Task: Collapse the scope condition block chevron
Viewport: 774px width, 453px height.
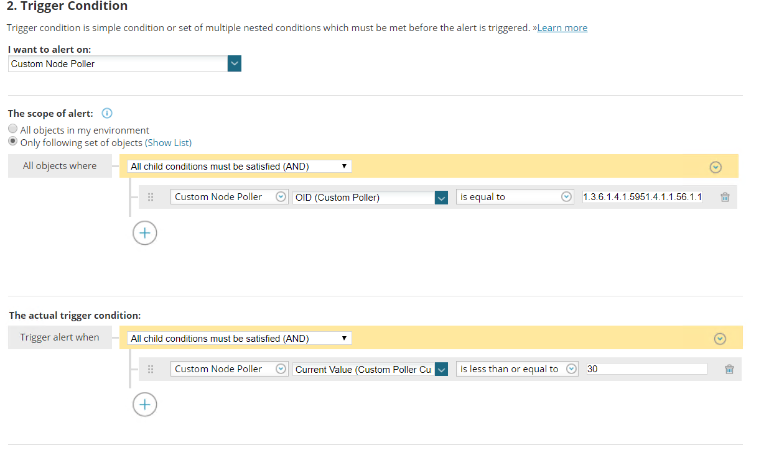Action: pyautogui.click(x=716, y=167)
